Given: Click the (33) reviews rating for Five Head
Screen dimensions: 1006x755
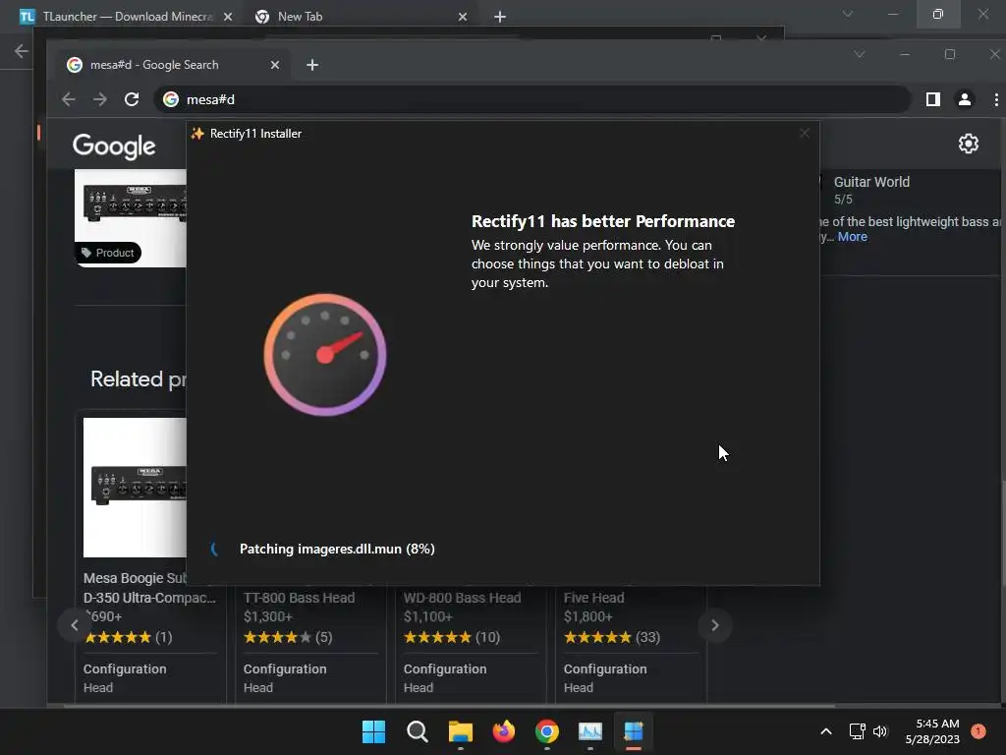Looking at the screenshot, I should point(612,637).
